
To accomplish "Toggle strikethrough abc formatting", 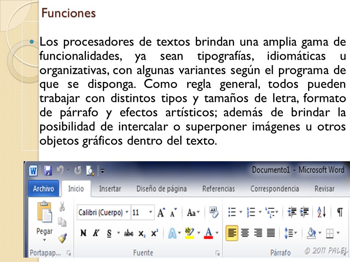I will (x=129, y=234).
